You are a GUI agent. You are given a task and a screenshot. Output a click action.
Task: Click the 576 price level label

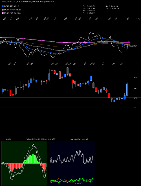point(136,98)
